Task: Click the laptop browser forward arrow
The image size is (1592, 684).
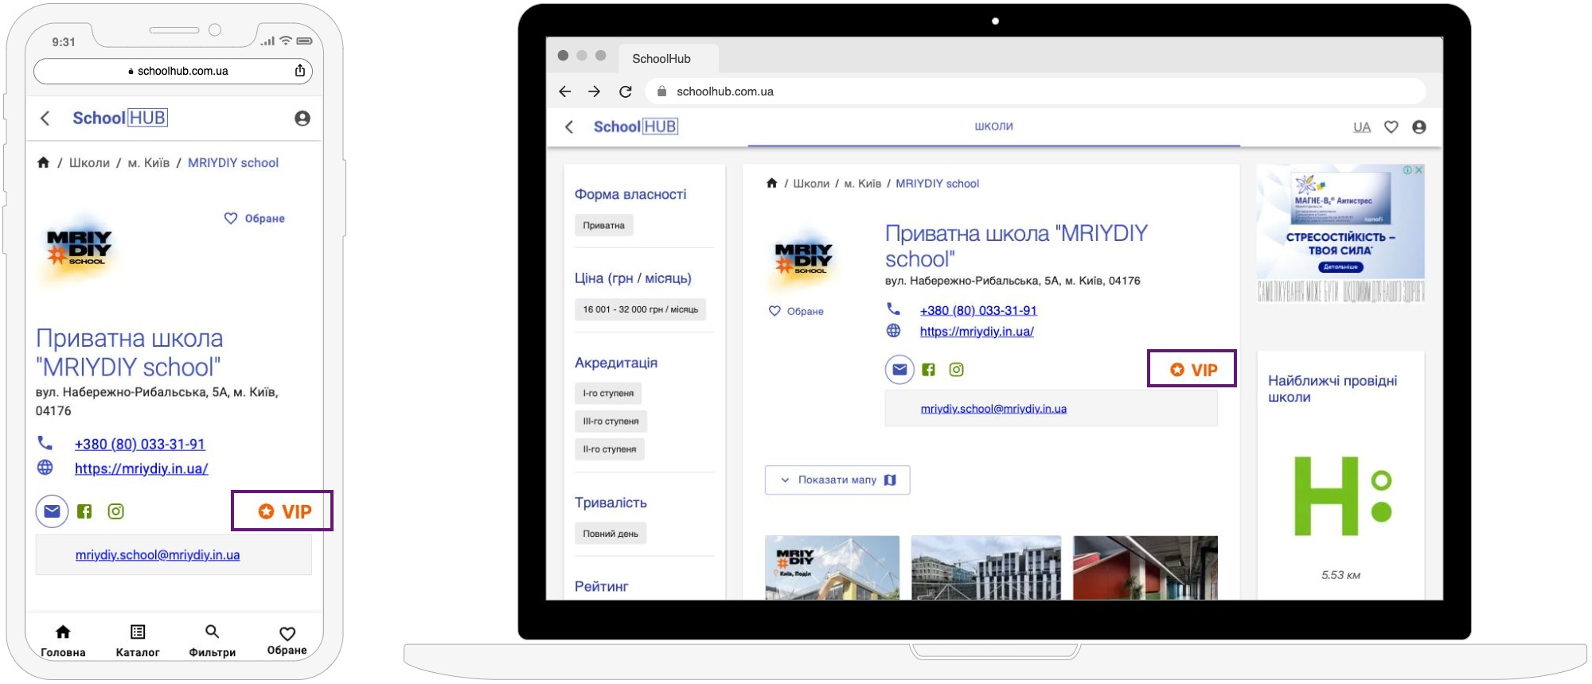Action: point(595,91)
